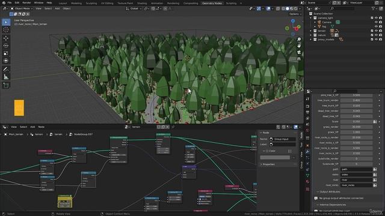Open the File menu

pos(10,2)
